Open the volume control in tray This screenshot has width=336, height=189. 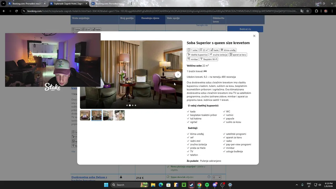click(320, 185)
